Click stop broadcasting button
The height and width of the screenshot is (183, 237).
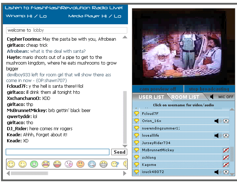pyautogui.click(x=209, y=89)
